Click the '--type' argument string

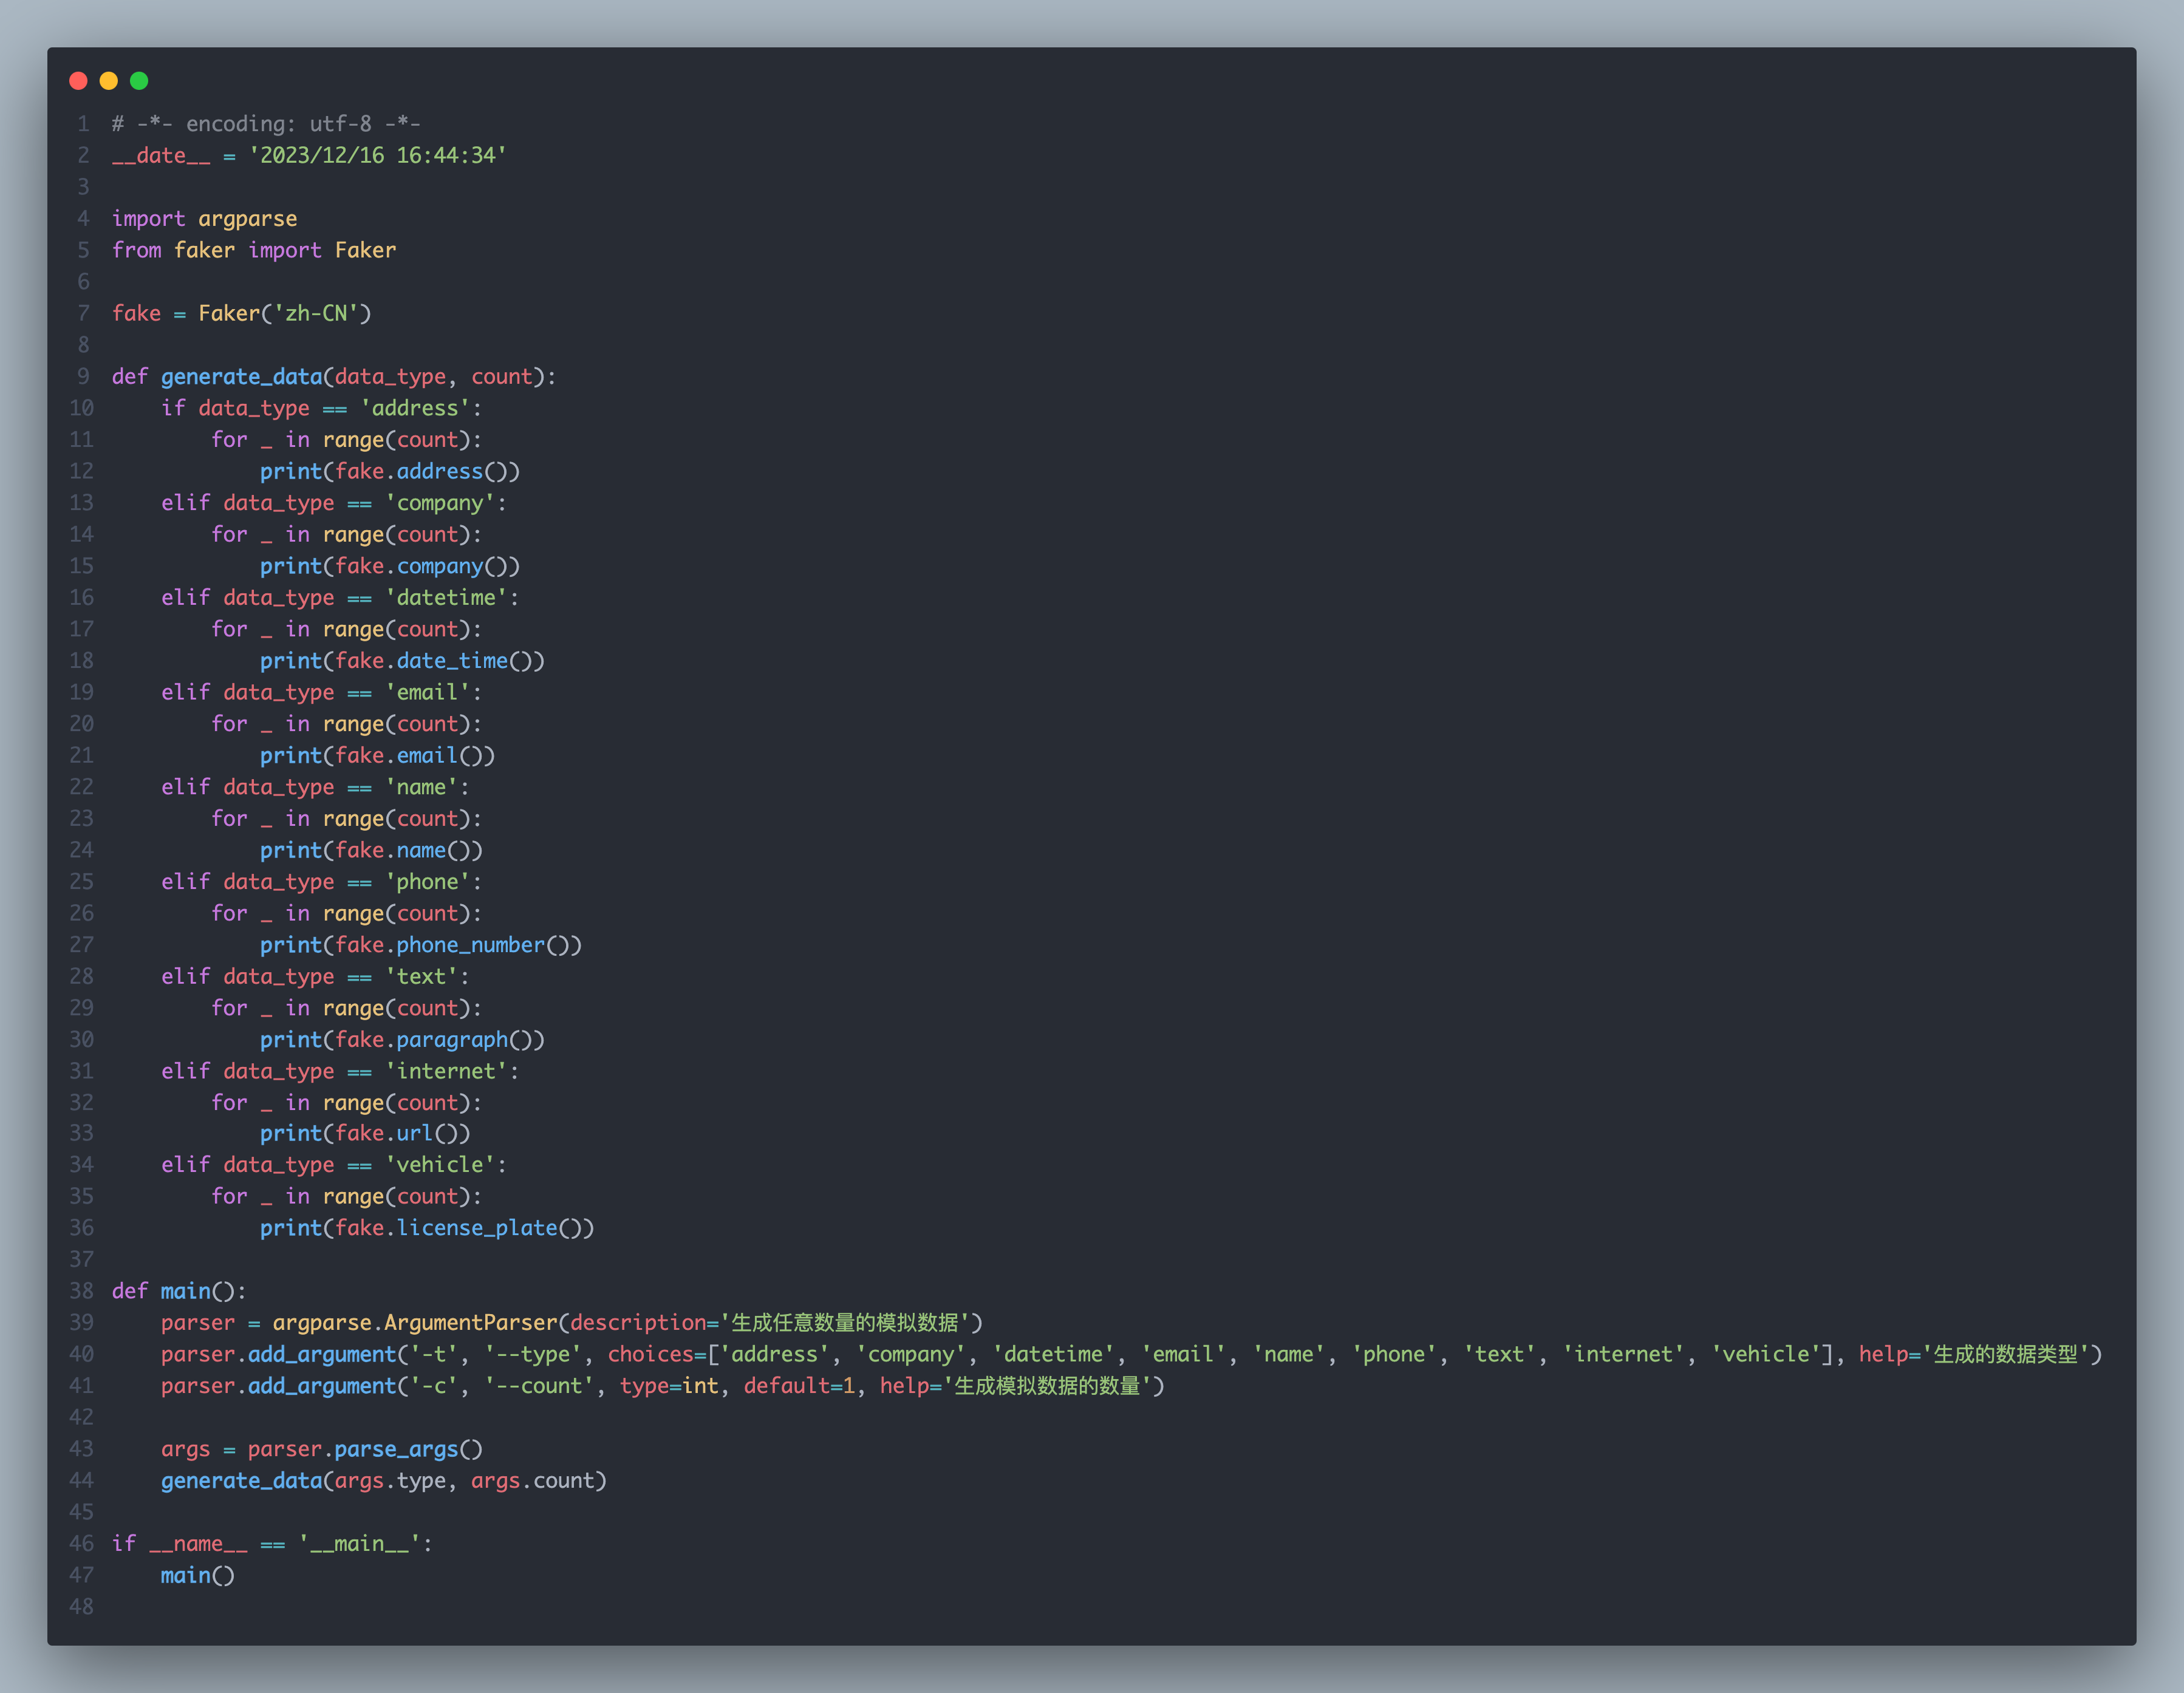pos(533,1354)
